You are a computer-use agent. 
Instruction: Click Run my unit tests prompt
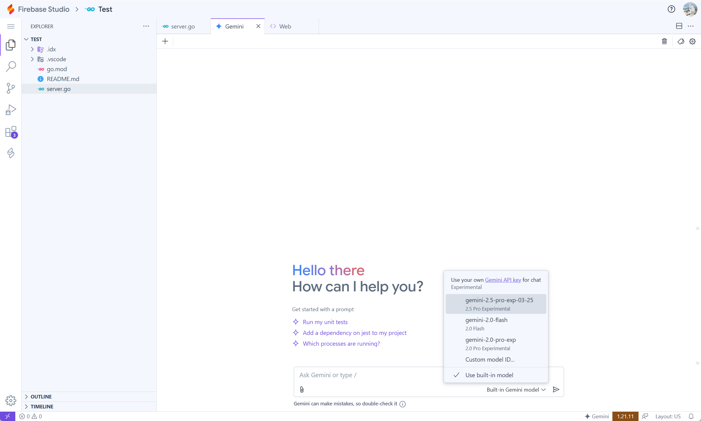(325, 322)
